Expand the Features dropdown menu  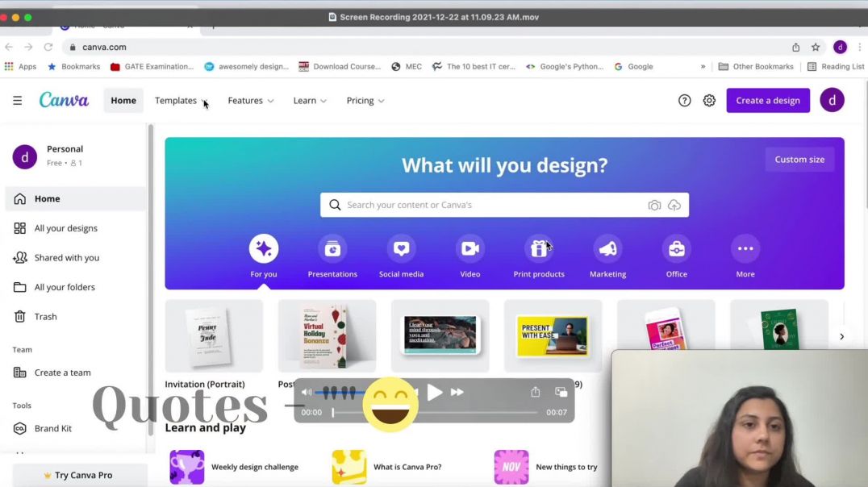251,100
